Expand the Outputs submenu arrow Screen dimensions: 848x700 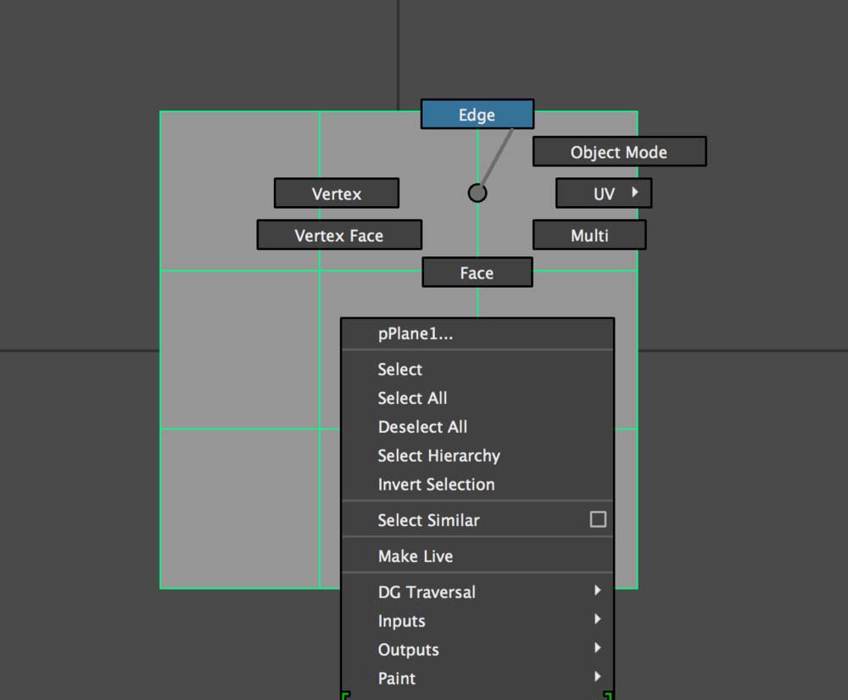point(598,647)
